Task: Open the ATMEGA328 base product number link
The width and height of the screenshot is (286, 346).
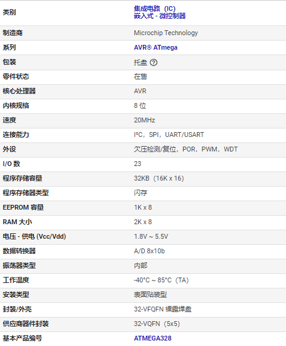Action: tap(153, 338)
